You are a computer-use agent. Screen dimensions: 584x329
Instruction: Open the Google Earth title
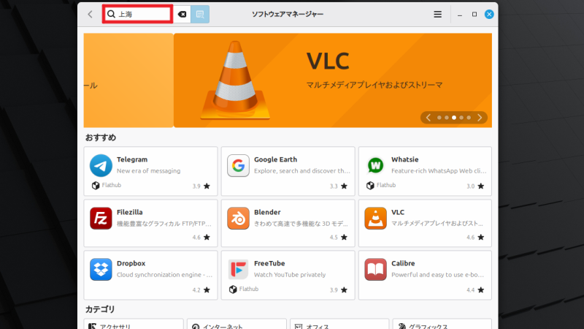coord(276,159)
